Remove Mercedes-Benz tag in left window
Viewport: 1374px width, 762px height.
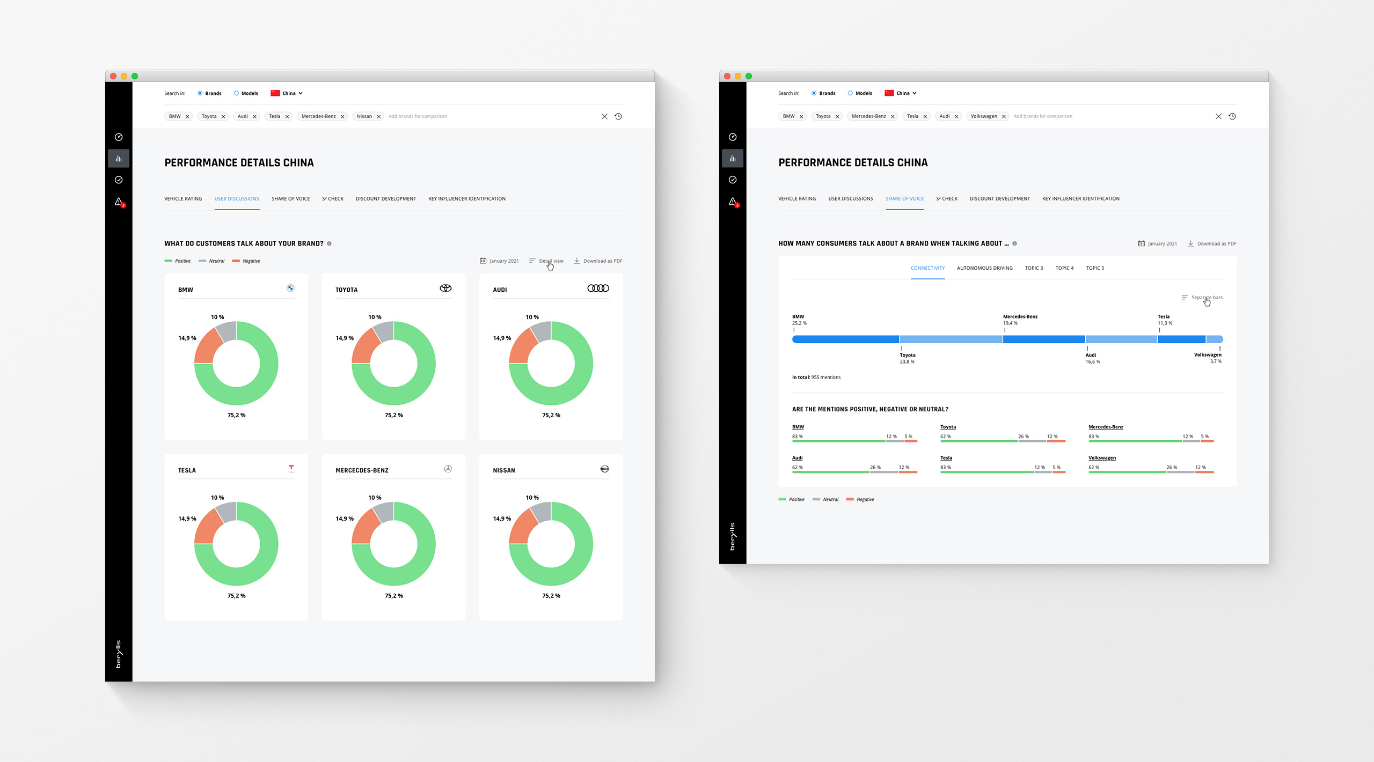click(342, 116)
